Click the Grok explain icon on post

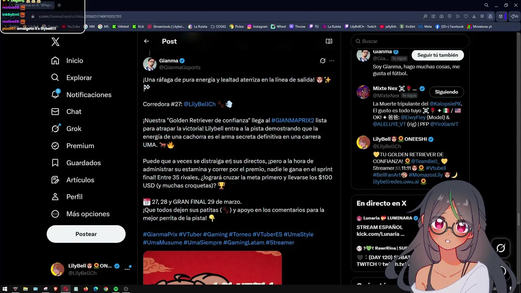coord(323,61)
